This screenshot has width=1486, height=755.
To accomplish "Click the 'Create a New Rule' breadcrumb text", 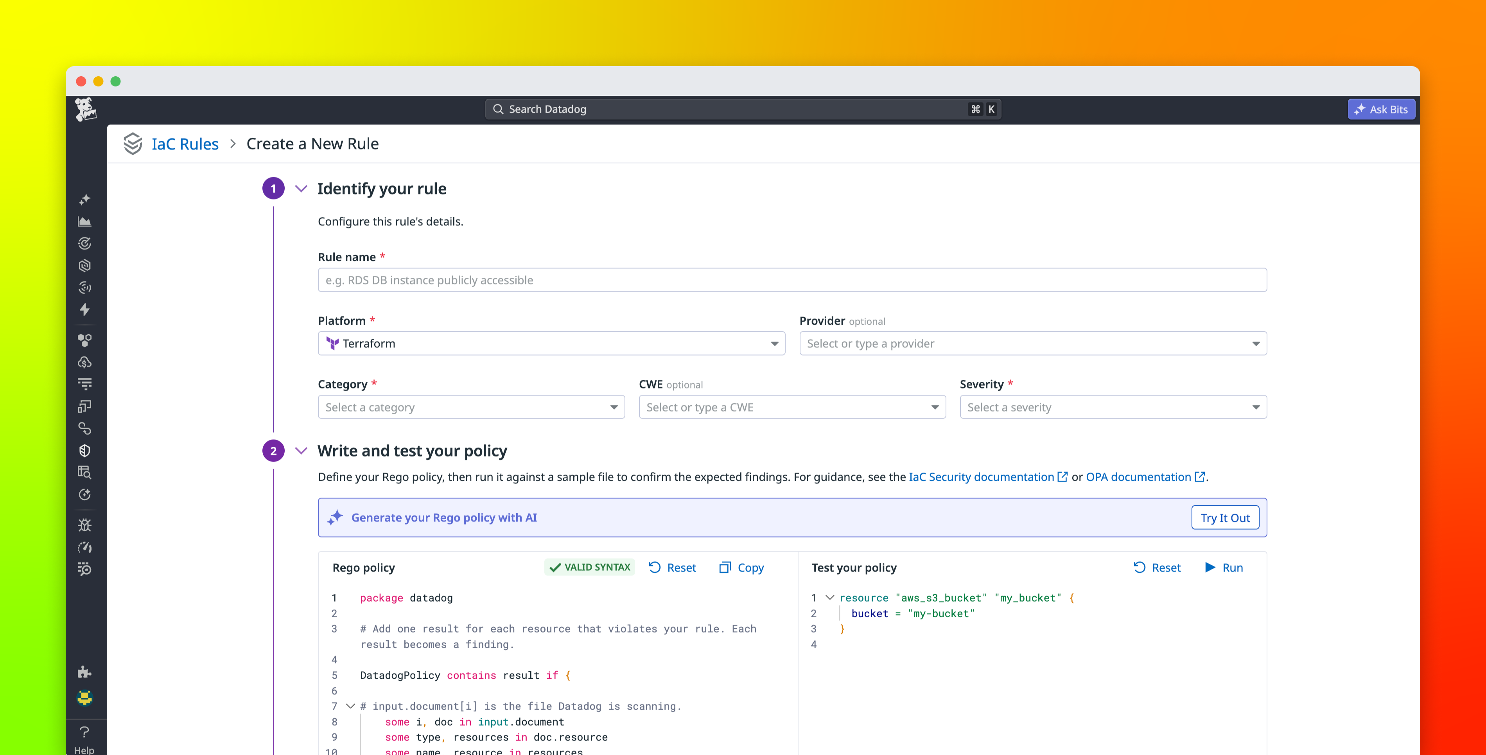I will point(313,144).
